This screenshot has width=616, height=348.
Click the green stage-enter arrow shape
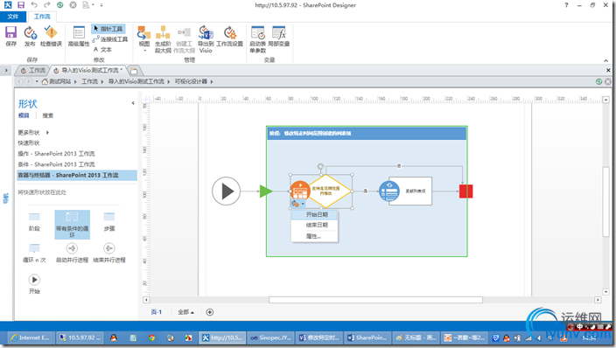(x=266, y=191)
